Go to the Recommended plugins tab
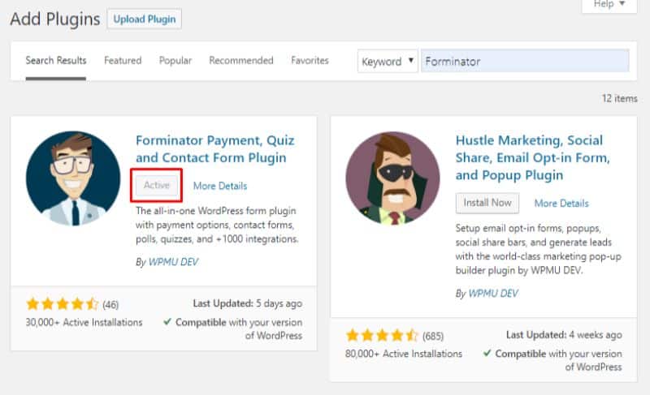 pyautogui.click(x=241, y=60)
